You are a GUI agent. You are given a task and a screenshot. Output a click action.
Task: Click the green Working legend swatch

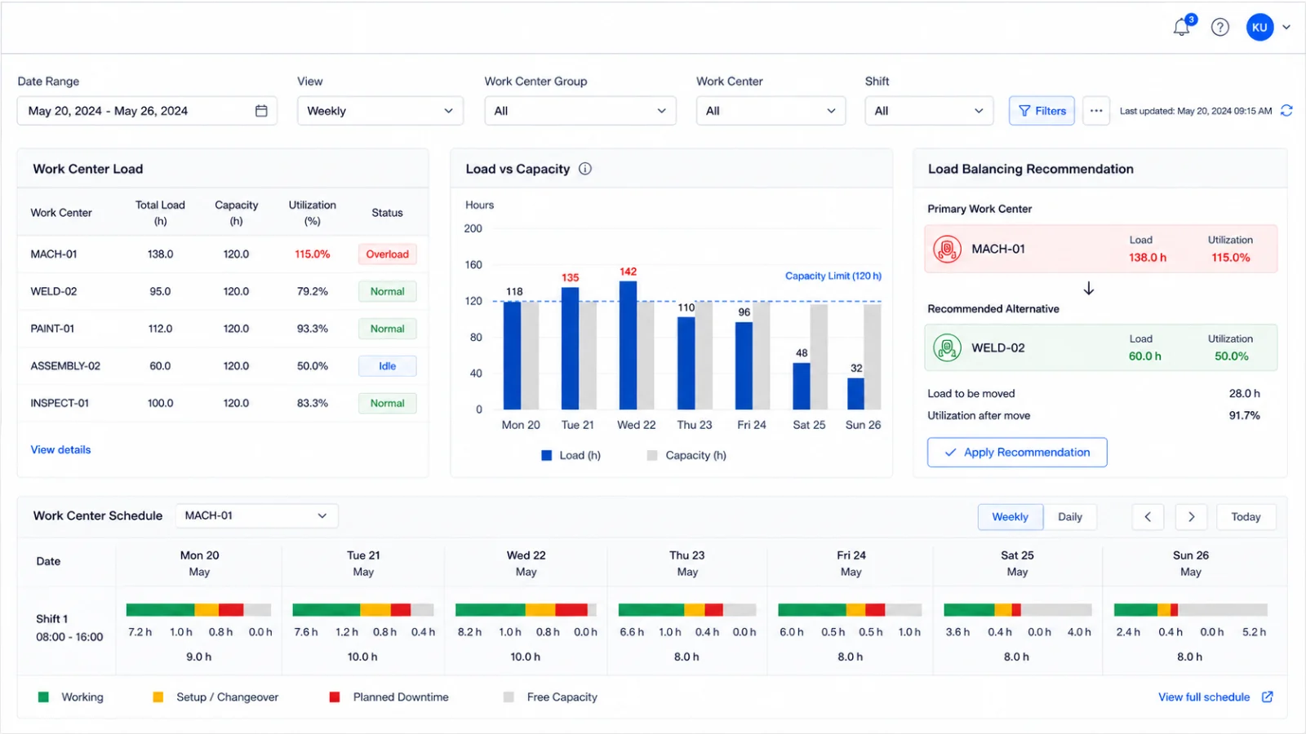pos(43,697)
